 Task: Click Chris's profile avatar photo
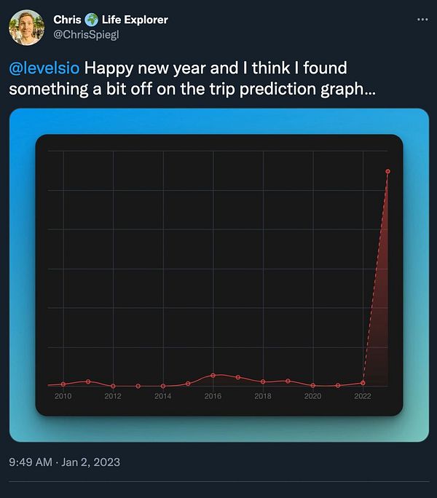click(27, 28)
